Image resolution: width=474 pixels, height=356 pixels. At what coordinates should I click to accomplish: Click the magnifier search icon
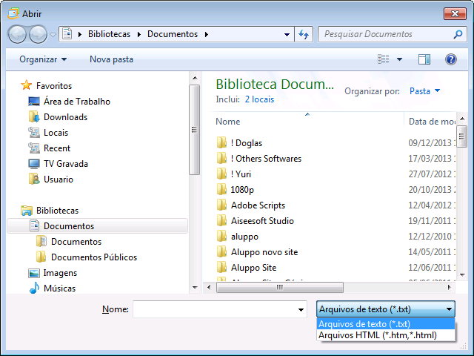[x=458, y=34]
